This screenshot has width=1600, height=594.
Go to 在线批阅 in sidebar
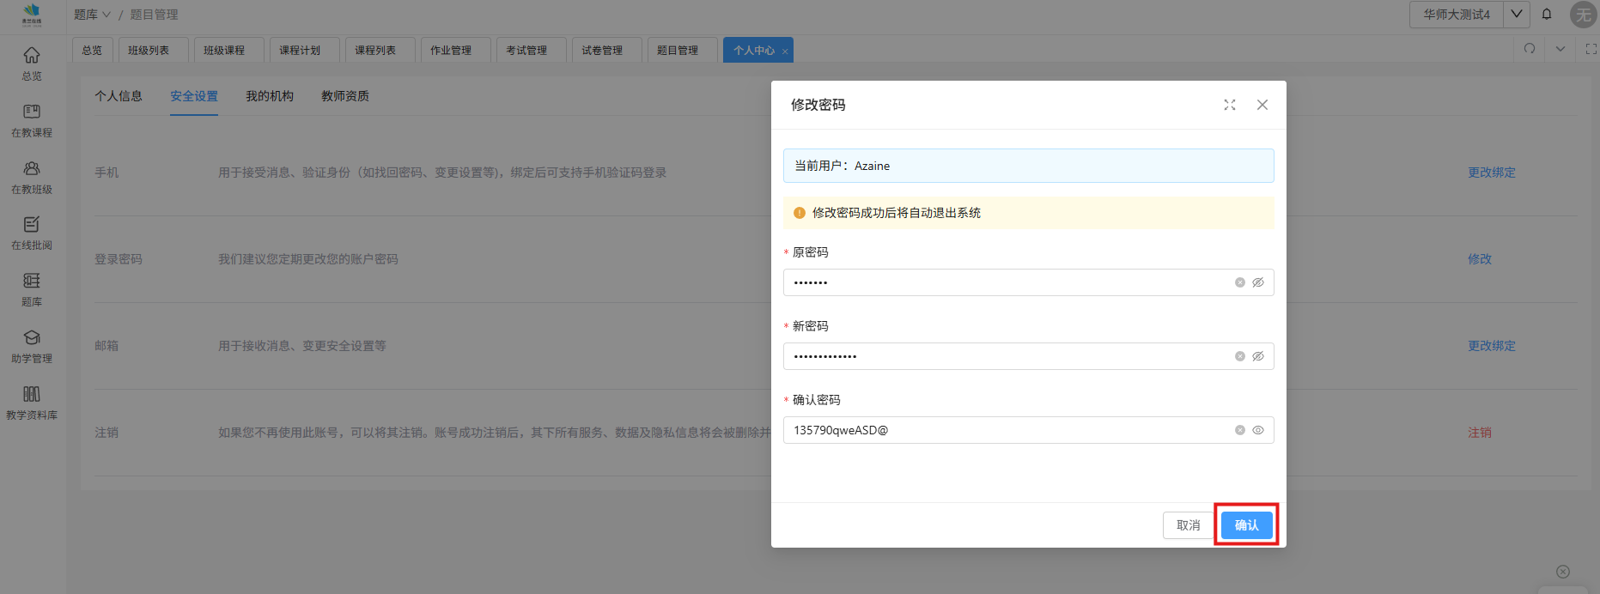click(x=32, y=225)
